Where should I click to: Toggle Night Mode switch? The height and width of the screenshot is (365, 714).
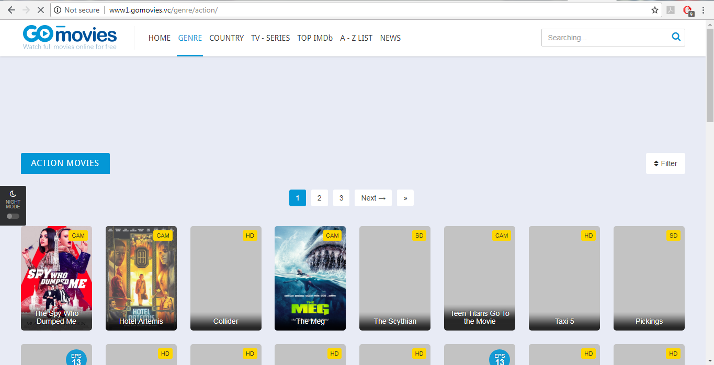point(13,216)
